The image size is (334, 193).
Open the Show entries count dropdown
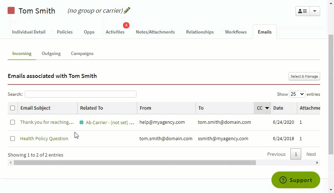click(x=297, y=94)
